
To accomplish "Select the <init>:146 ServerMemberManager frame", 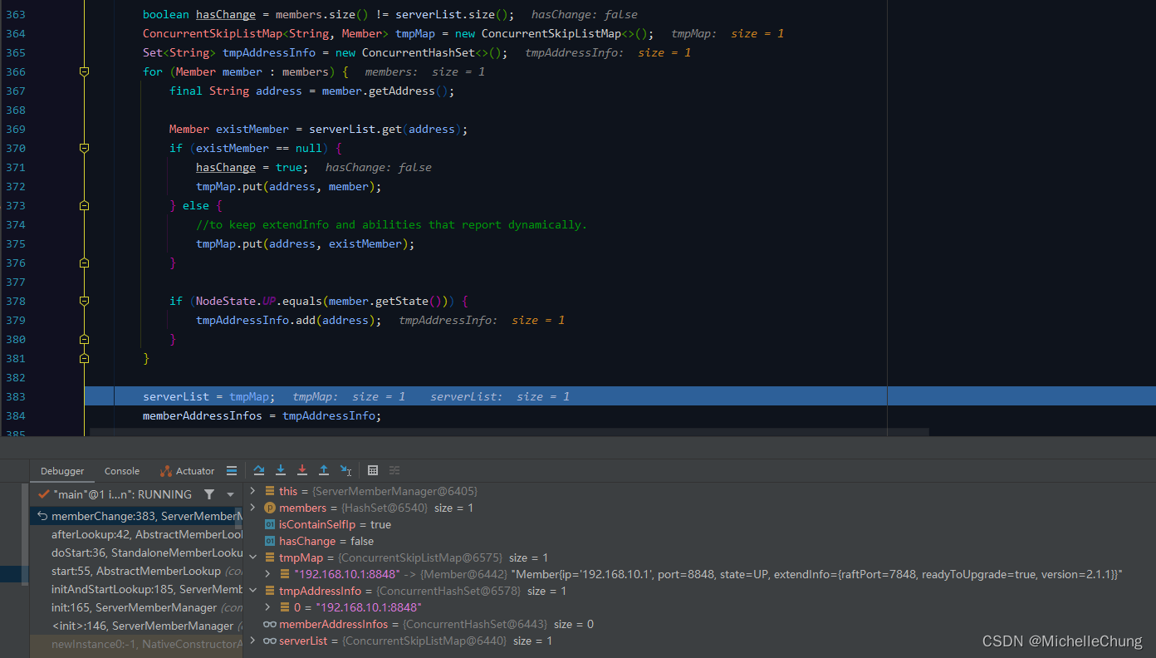I will coord(137,626).
